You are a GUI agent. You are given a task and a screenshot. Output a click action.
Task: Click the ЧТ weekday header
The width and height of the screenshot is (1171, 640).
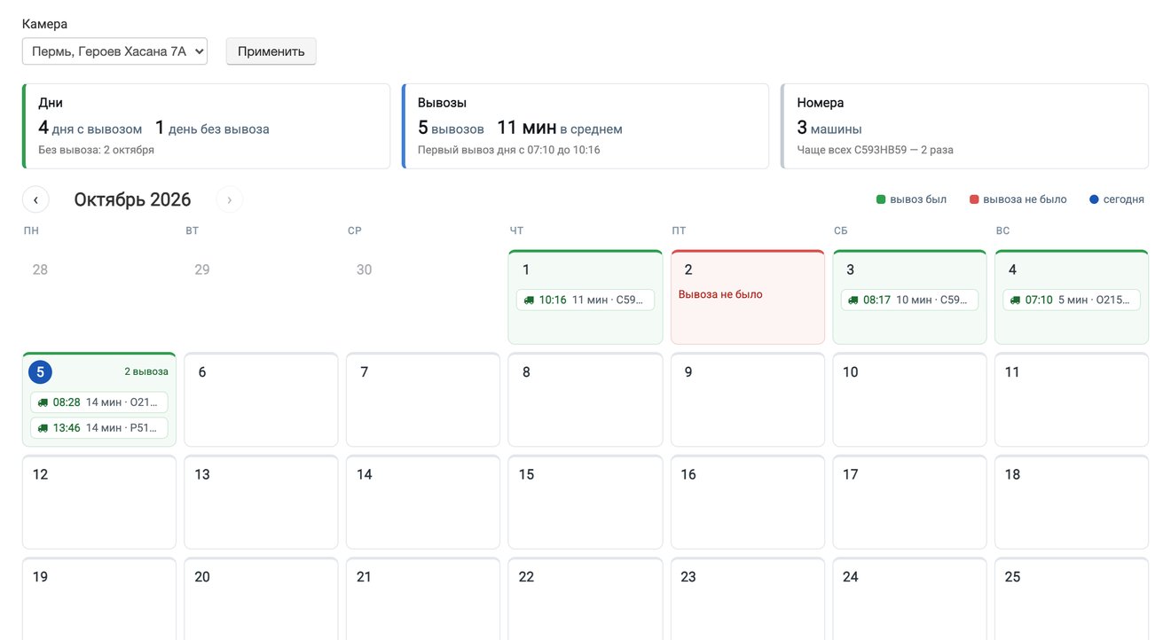(517, 230)
